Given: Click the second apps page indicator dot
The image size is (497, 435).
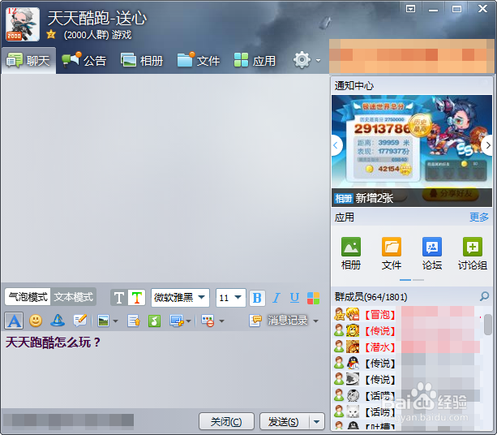Looking at the screenshot, I should pyautogui.click(x=418, y=280).
